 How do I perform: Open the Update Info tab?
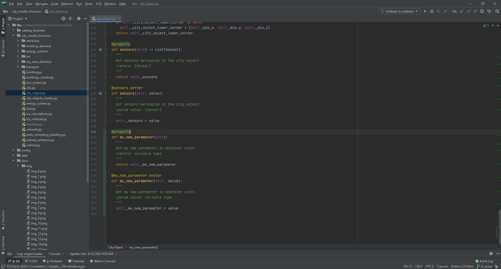[x=91, y=254]
